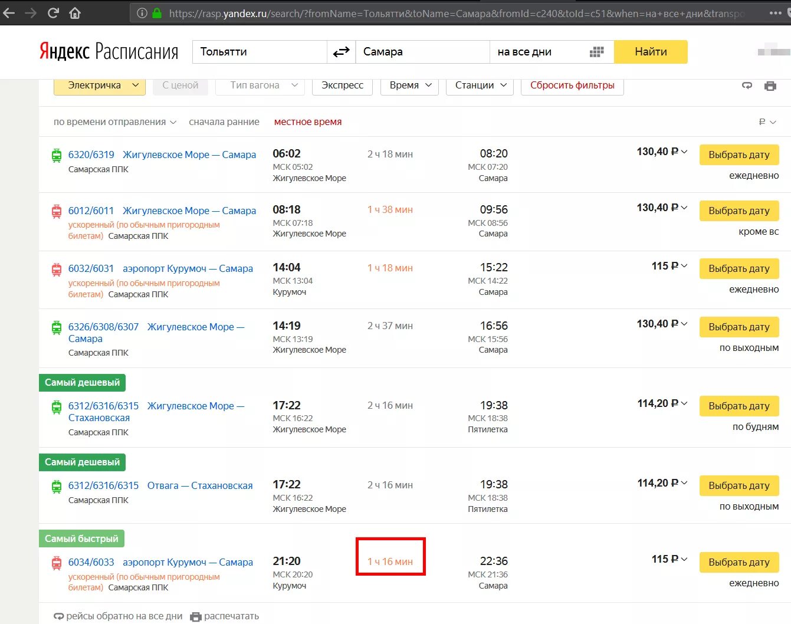Open the browser home page icon
This screenshot has height=624, width=791.
click(x=75, y=12)
